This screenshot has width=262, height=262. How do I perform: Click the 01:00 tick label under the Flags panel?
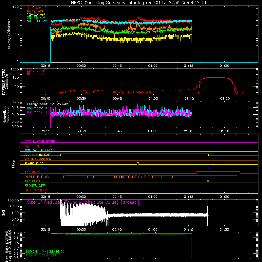153,197
